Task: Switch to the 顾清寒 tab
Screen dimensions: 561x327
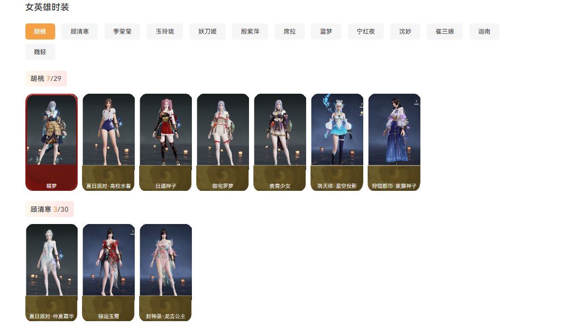Action: coord(80,32)
